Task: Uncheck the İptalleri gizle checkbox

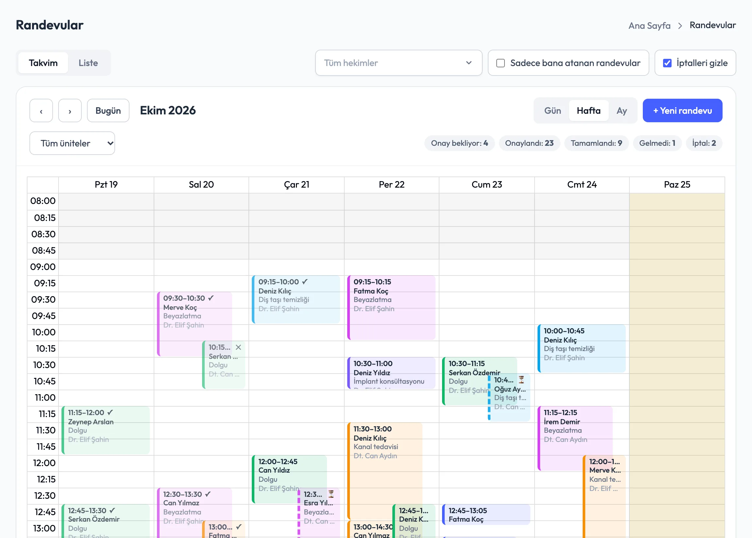Action: (667, 63)
